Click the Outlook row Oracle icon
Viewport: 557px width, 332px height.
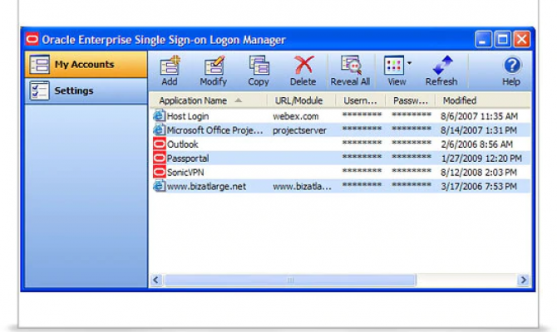(x=159, y=144)
